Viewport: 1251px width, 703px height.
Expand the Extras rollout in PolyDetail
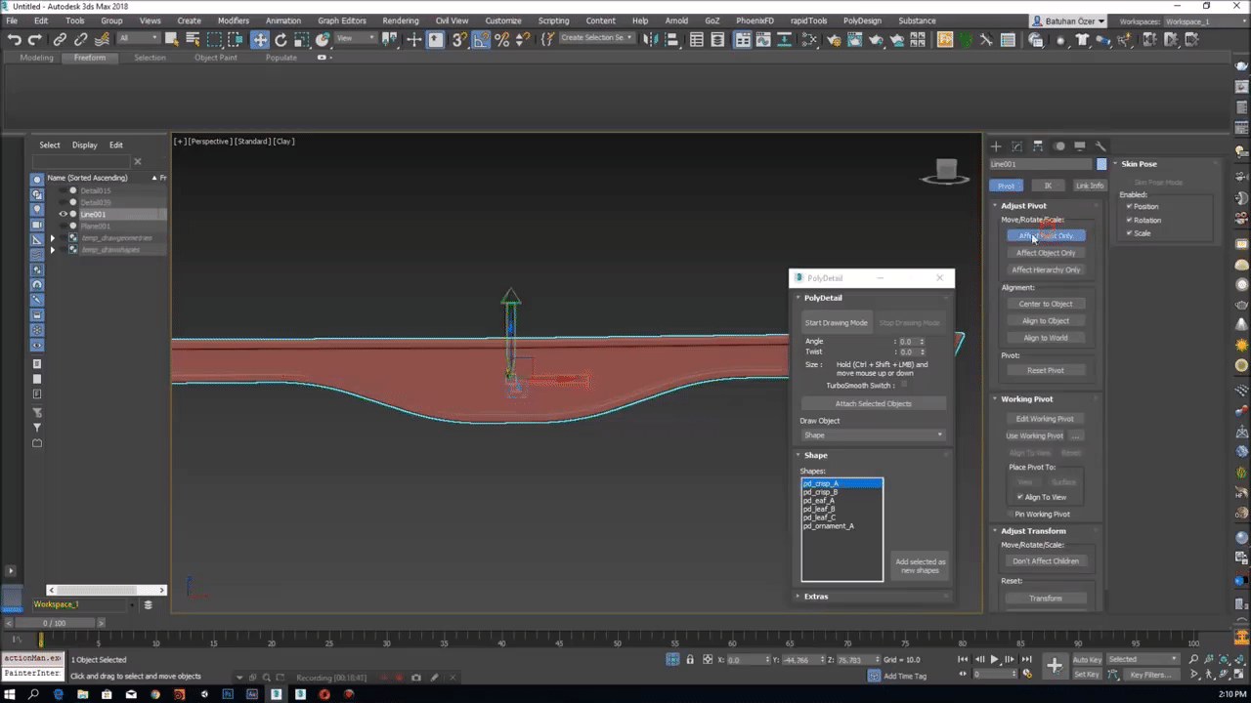point(815,596)
